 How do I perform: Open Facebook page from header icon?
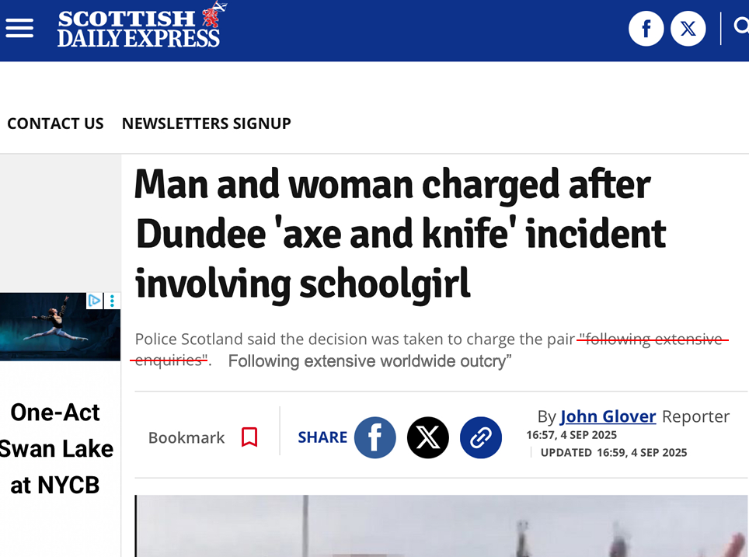click(646, 29)
